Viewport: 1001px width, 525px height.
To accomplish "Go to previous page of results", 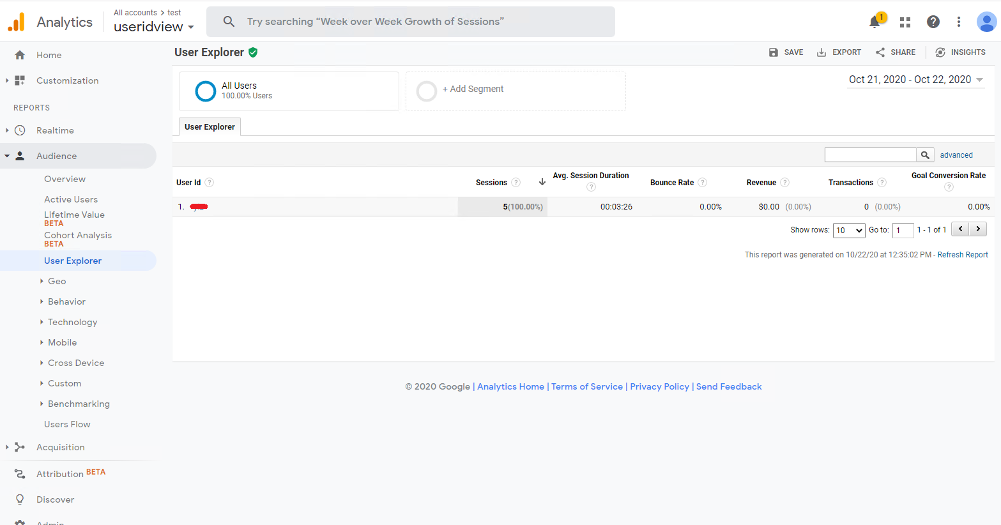I will 960,229.
